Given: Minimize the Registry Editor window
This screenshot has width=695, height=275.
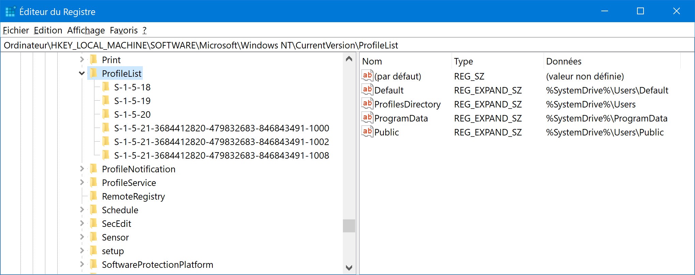Looking at the screenshot, I should tap(605, 11).
